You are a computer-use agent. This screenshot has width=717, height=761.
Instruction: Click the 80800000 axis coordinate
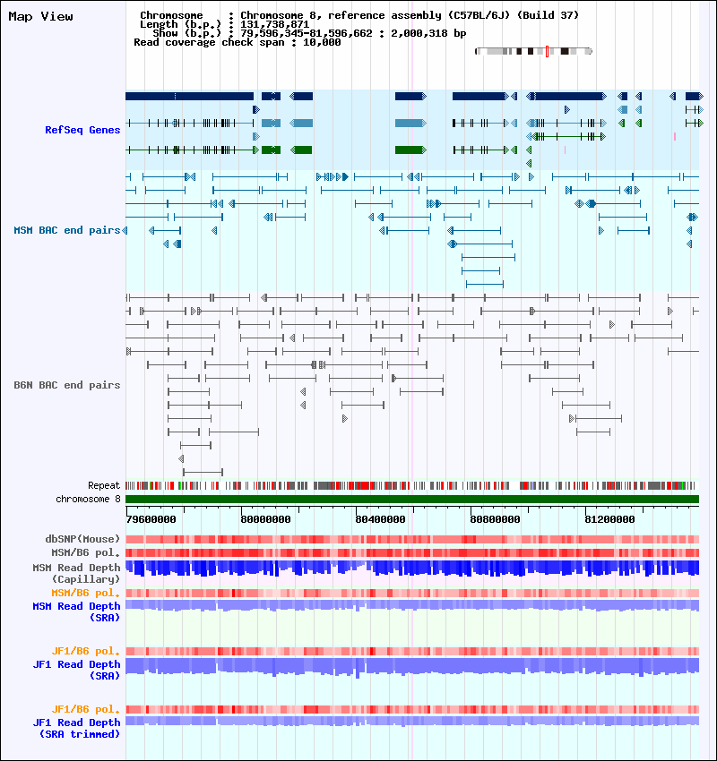coord(495,519)
